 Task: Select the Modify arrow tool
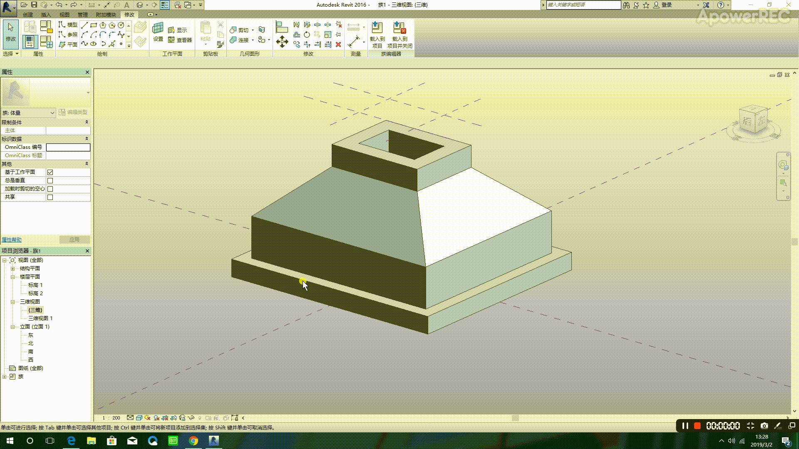pyautogui.click(x=10, y=32)
